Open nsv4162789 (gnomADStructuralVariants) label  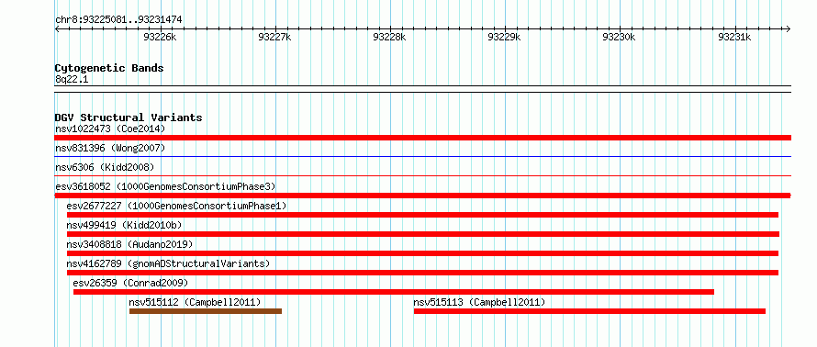pyautogui.click(x=168, y=263)
